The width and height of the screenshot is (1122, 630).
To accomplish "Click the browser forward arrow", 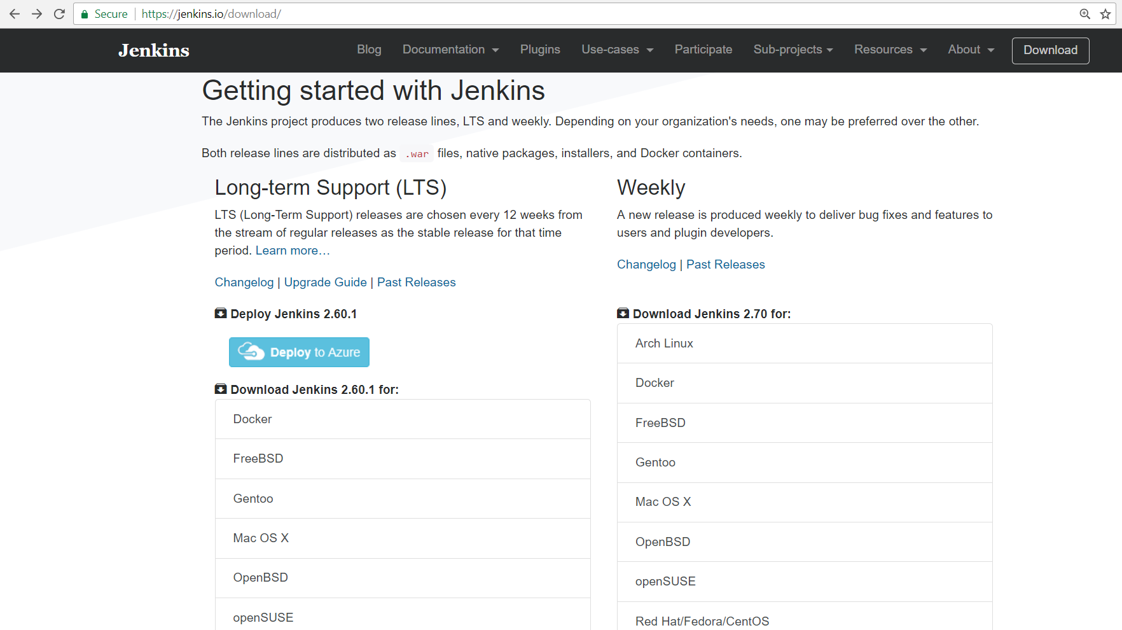I will [37, 14].
